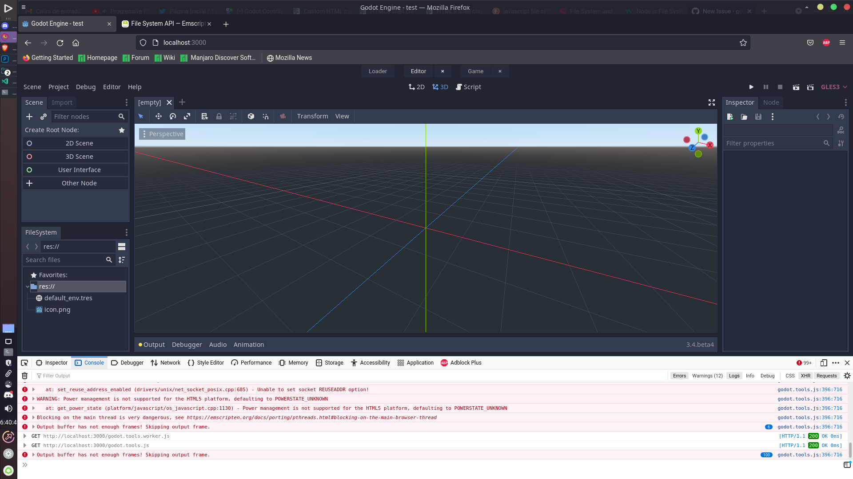The width and height of the screenshot is (853, 479).
Task: Open the link nodes icon in Scene panel
Action: click(x=43, y=116)
